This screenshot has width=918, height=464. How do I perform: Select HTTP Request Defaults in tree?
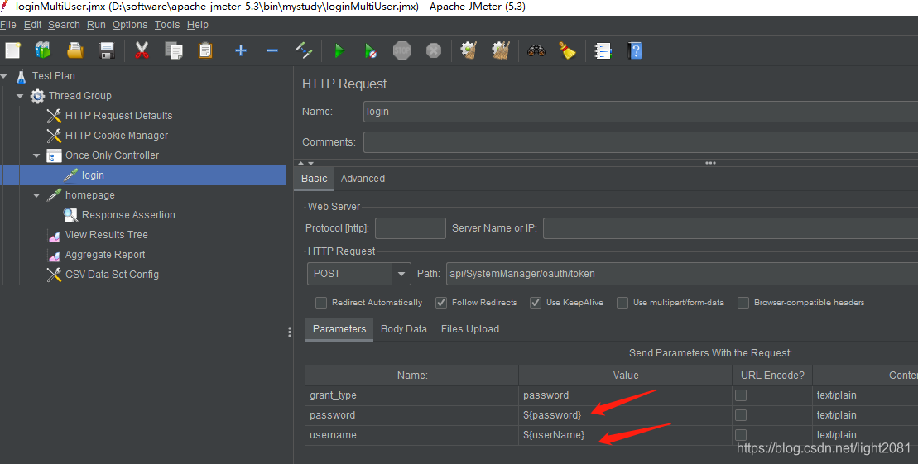pos(119,116)
